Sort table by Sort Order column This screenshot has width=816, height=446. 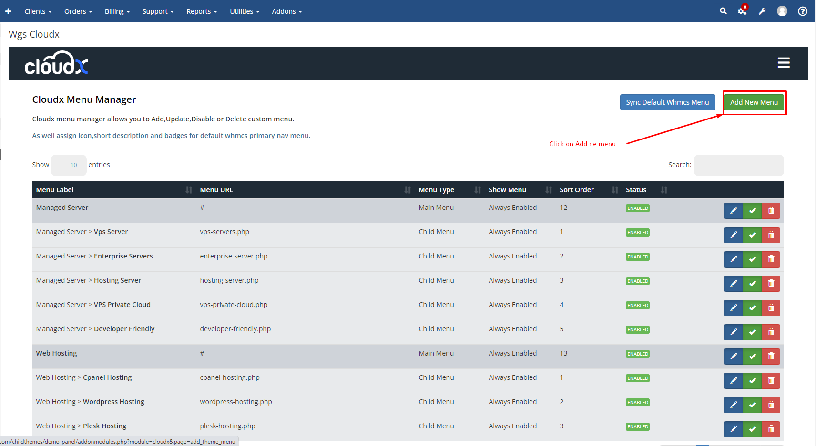pos(589,190)
